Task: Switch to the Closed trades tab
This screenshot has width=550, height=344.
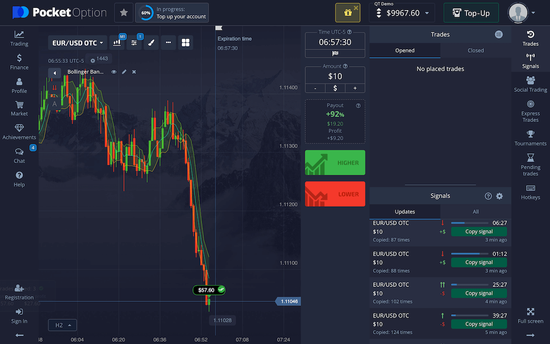Action: (x=476, y=50)
